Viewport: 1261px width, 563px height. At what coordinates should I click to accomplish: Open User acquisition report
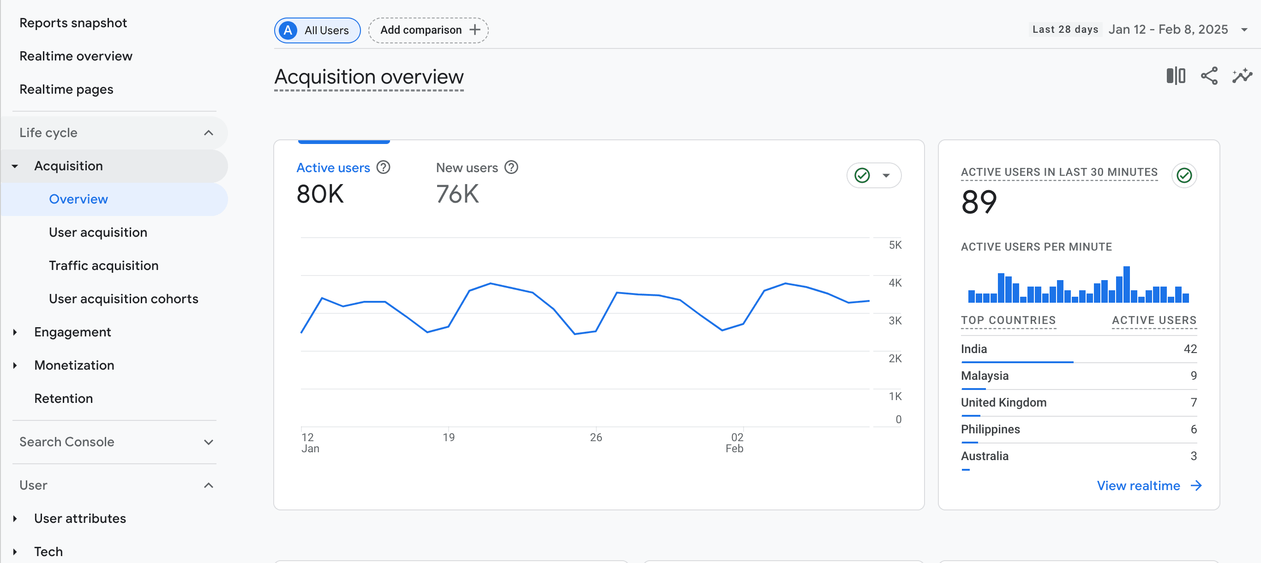[98, 232]
